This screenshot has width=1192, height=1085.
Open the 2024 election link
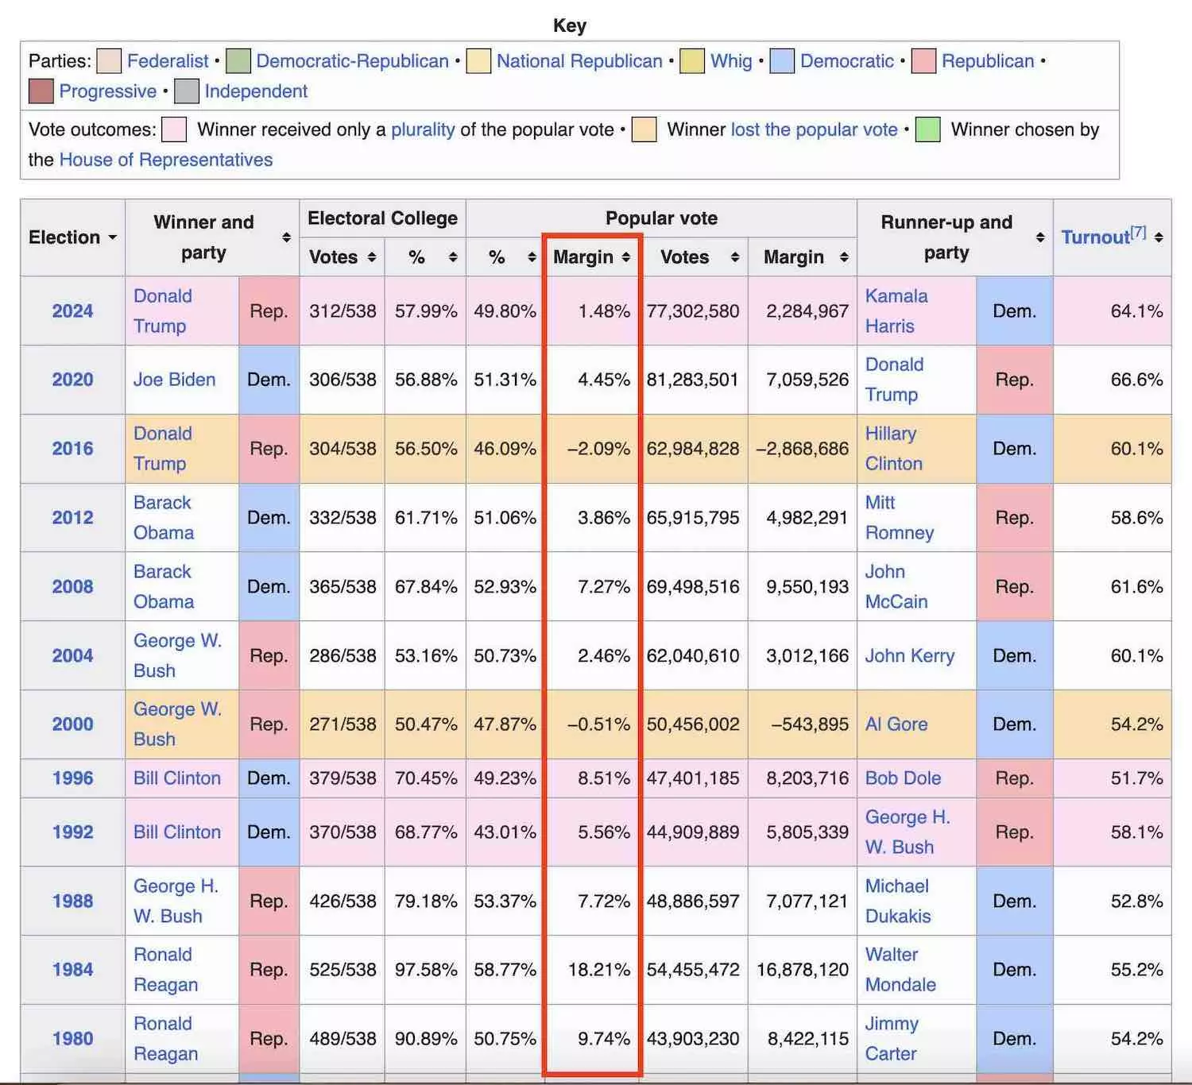click(x=72, y=311)
